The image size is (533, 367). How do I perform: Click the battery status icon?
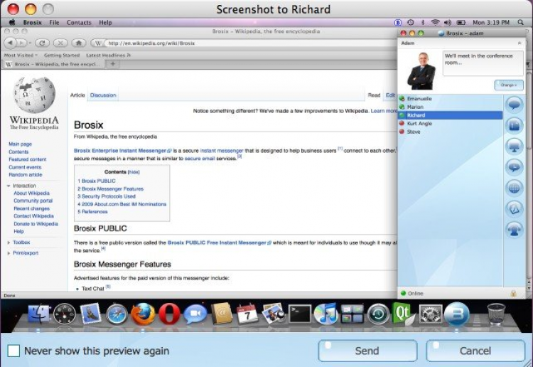461,23
